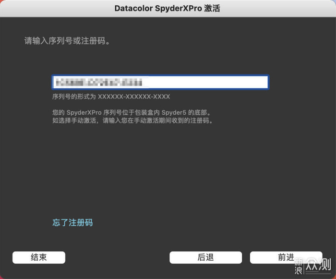Click the serial number input field
336x279 pixels.
(x=160, y=82)
